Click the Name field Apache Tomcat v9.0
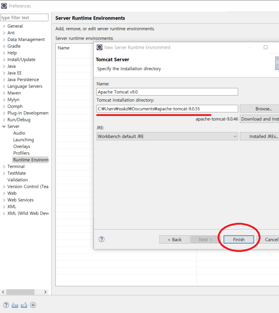 click(167, 92)
